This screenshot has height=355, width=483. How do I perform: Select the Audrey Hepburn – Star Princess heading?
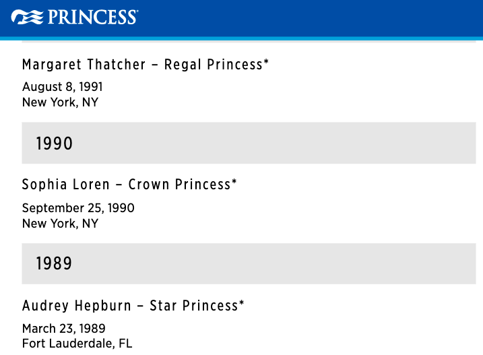point(133,306)
